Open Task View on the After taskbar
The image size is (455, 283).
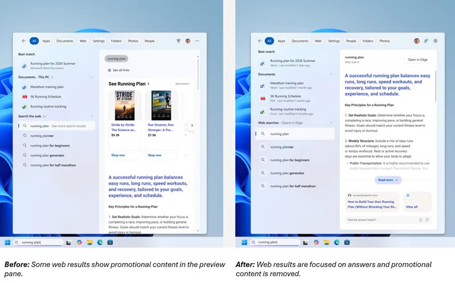coord(305,243)
